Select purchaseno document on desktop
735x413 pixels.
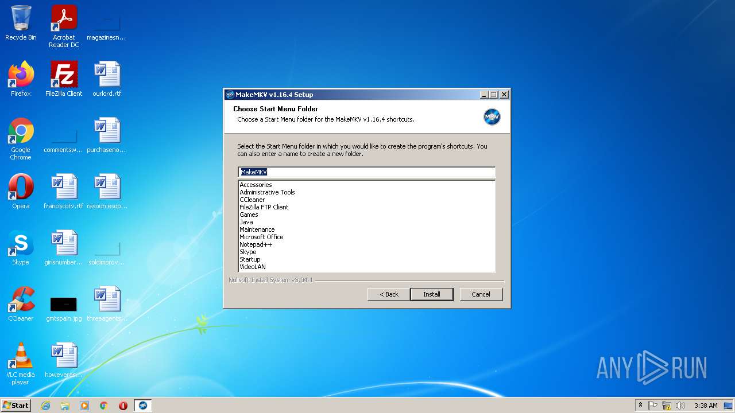point(106,135)
